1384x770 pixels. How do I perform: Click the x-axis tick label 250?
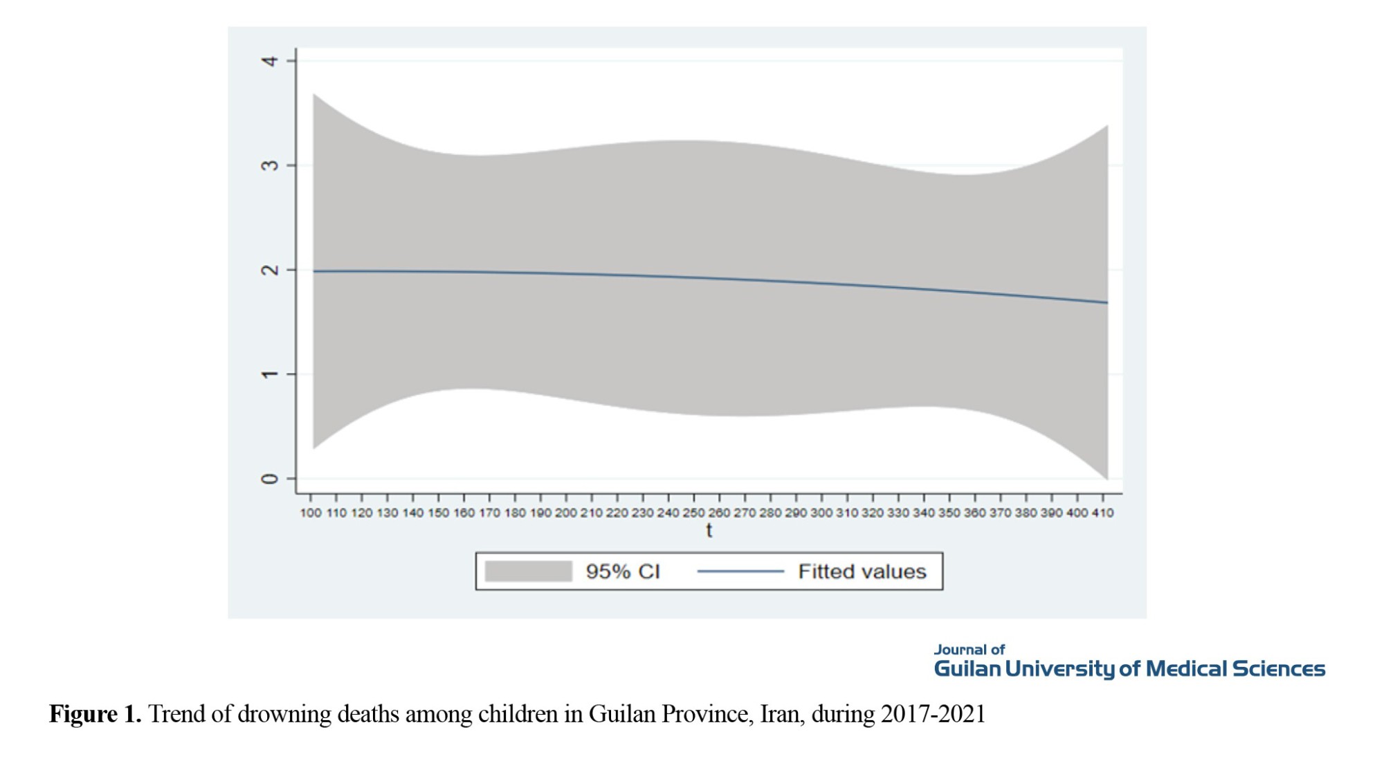point(693,513)
